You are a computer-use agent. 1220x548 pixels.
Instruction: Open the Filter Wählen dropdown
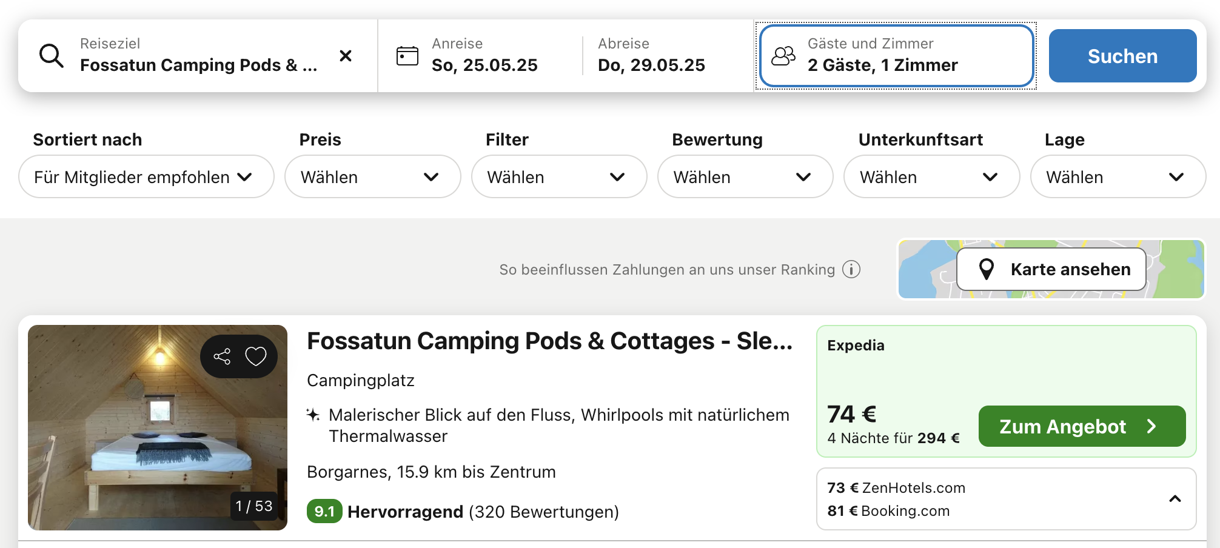click(x=559, y=176)
